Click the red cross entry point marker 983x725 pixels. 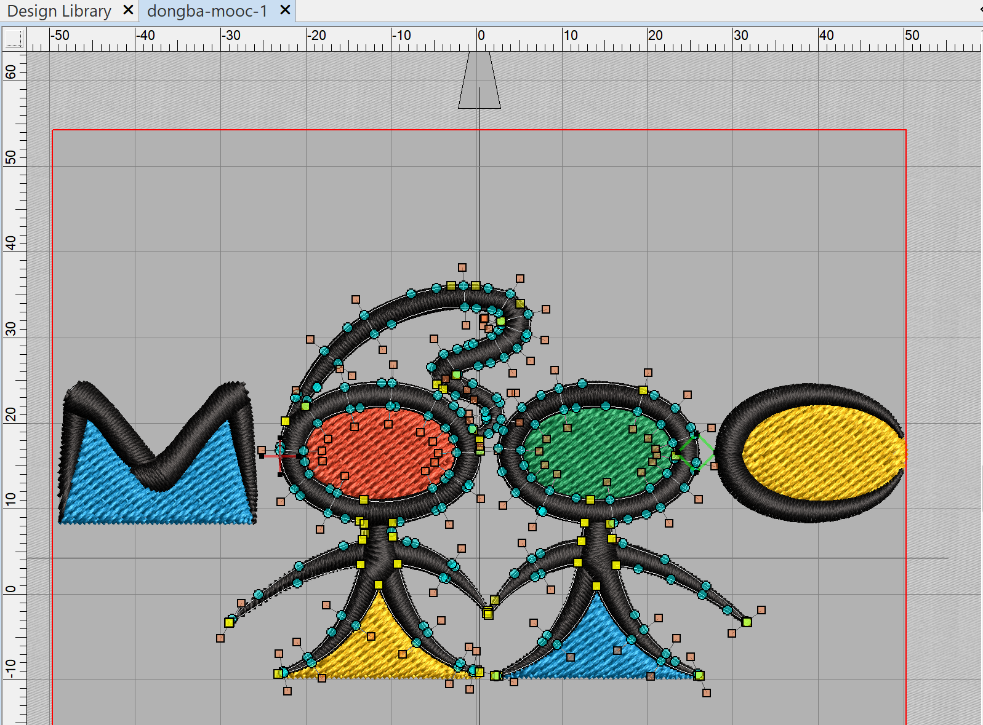280,456
